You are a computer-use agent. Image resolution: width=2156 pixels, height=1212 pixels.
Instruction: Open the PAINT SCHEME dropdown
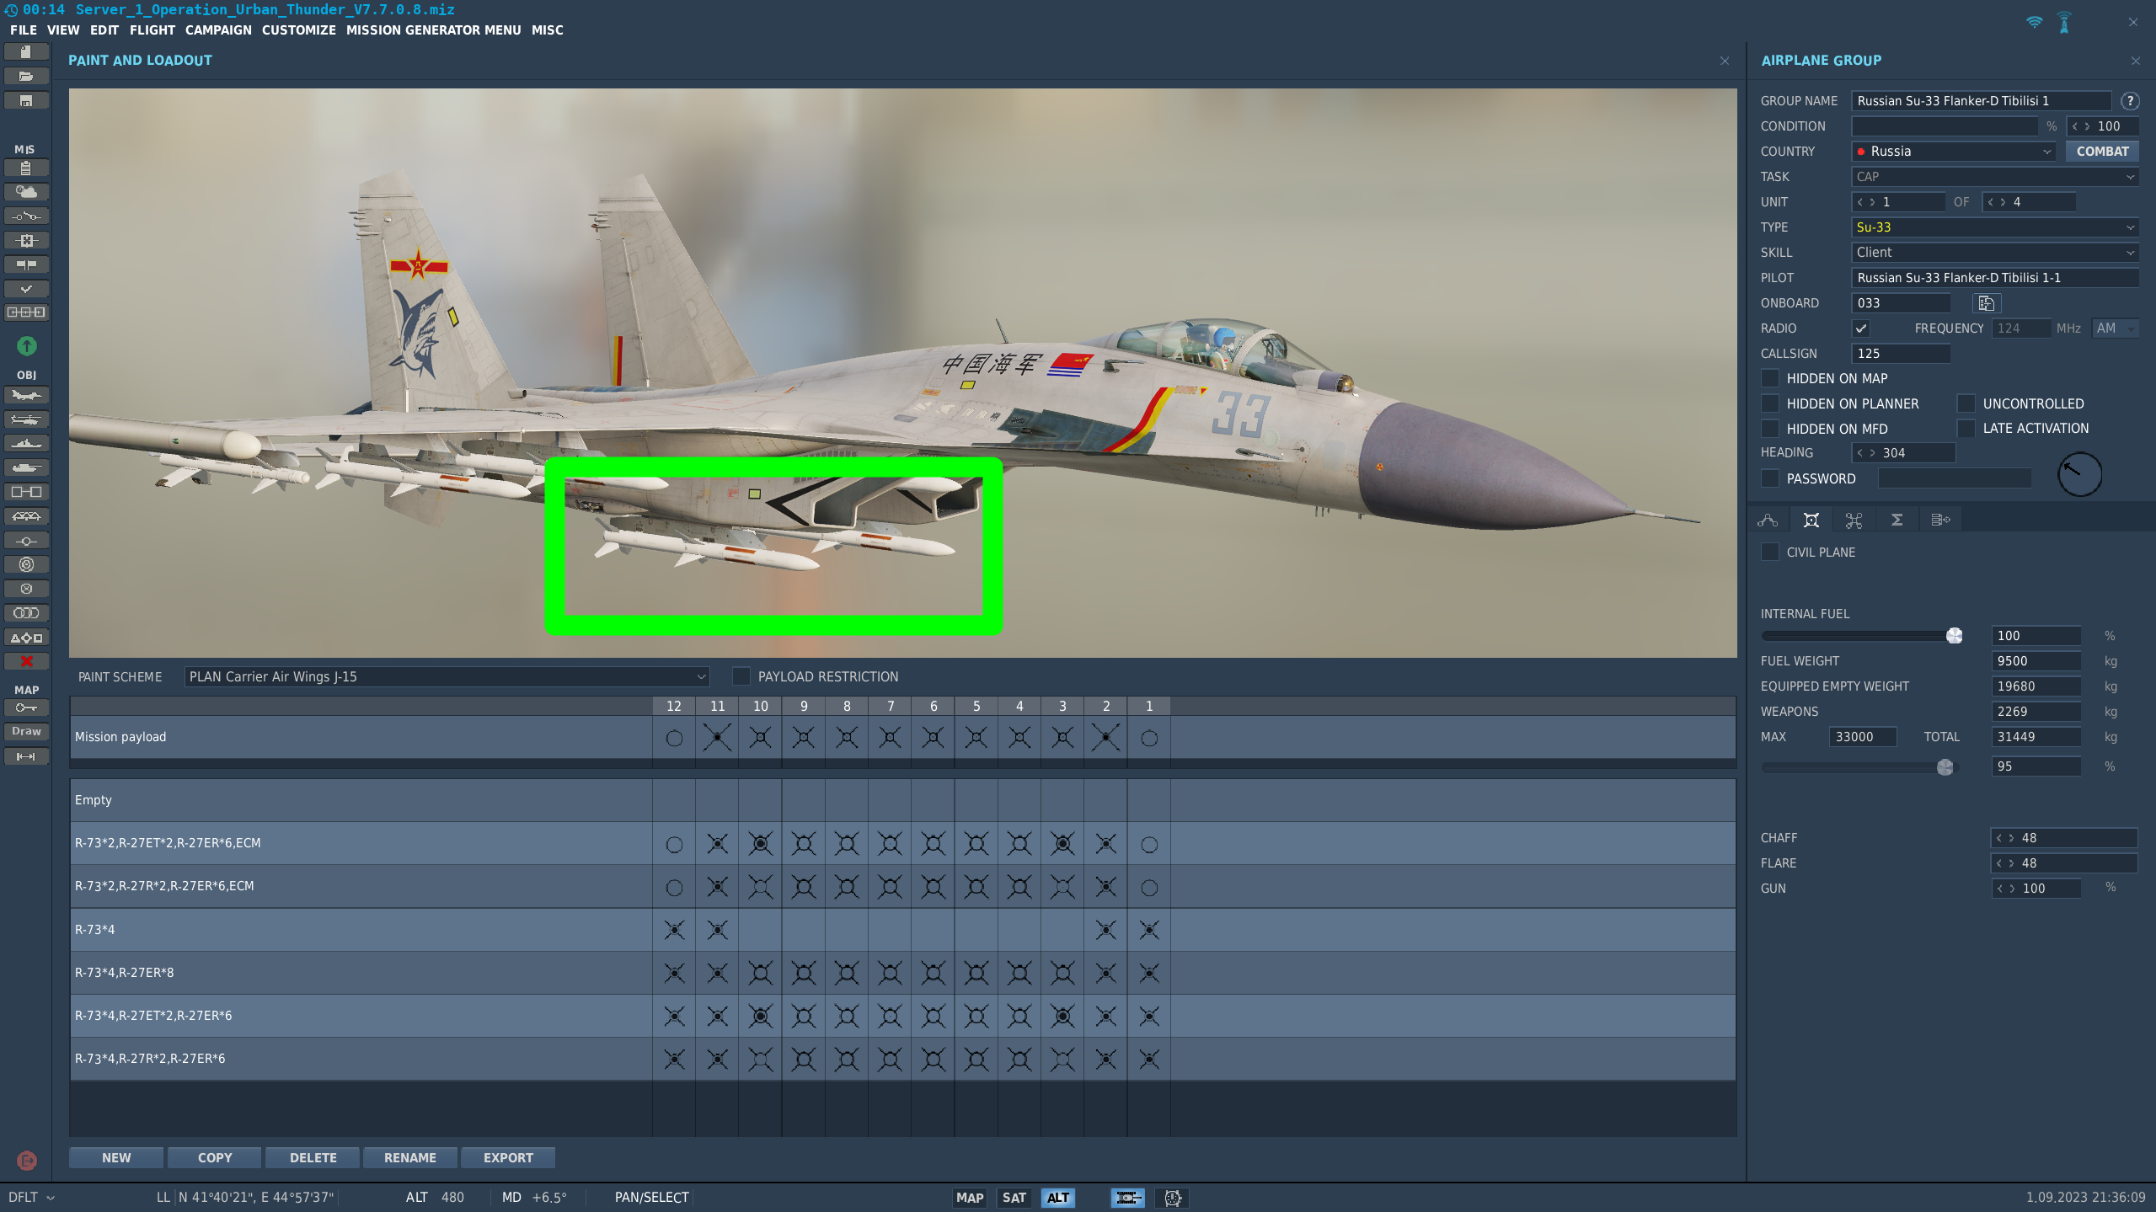click(x=447, y=676)
